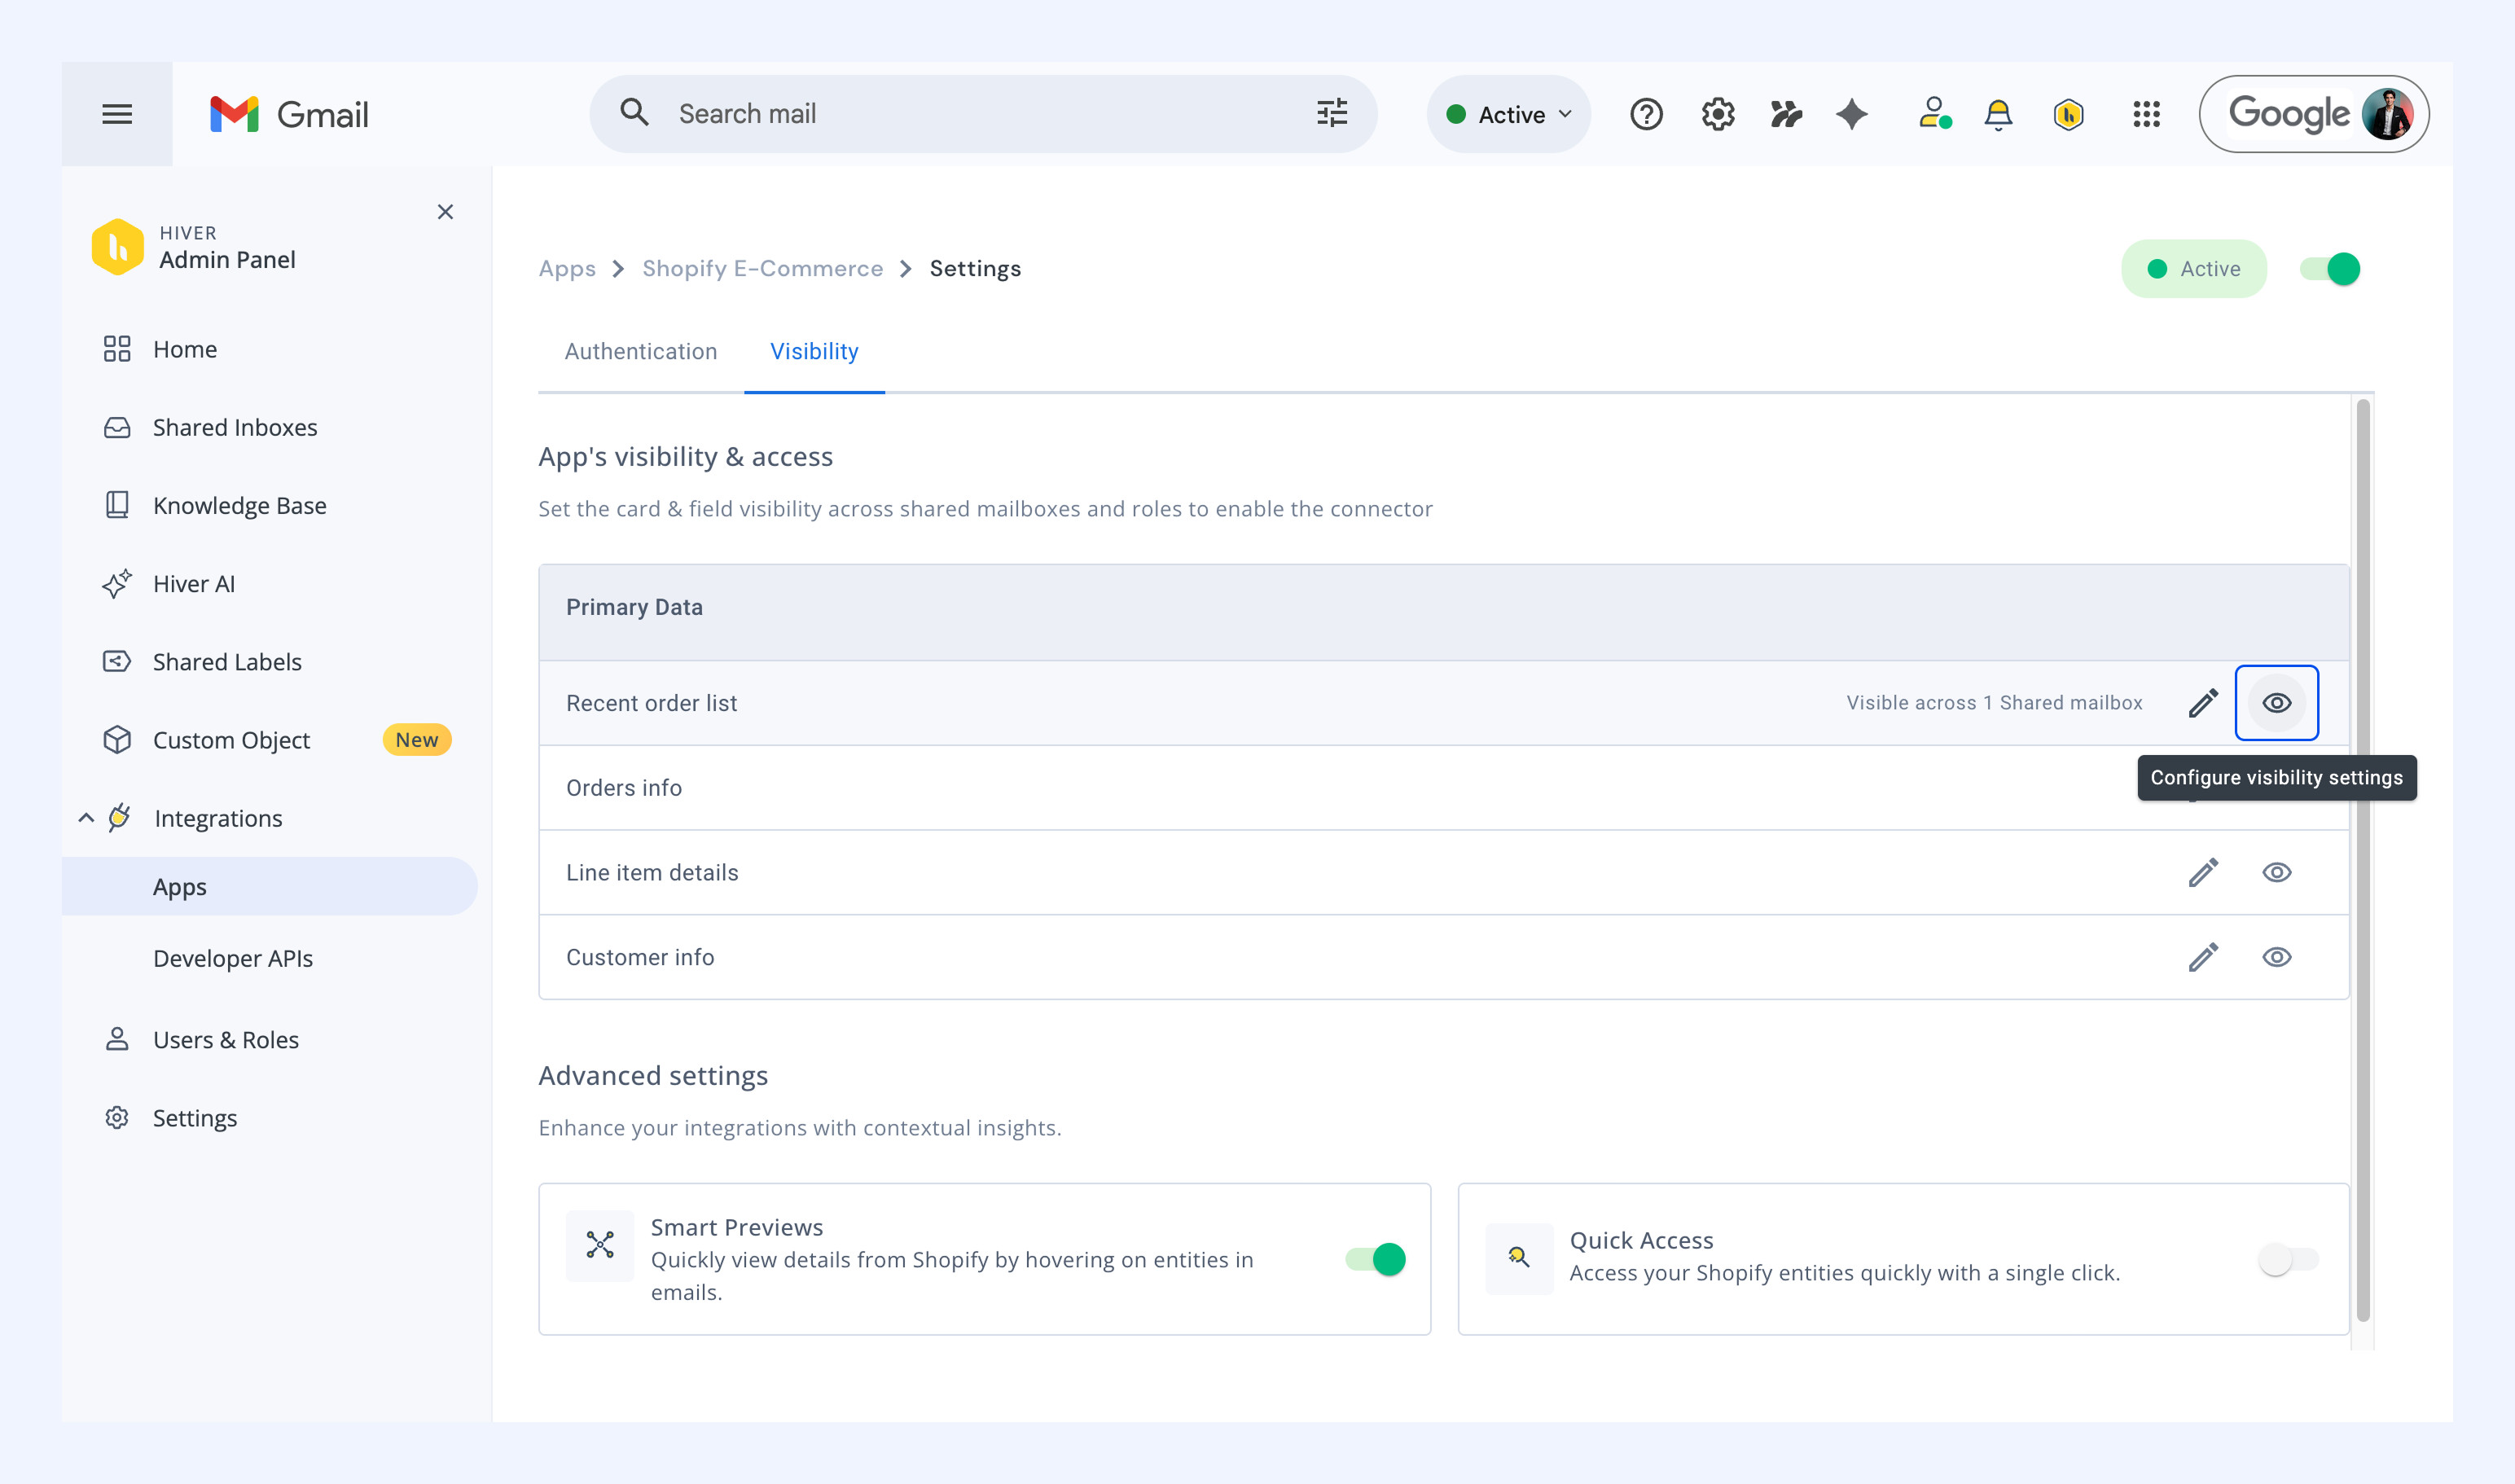Screen dimensions: 2515x1484
Task: Click the Orders info row
Action: coord(1443,788)
